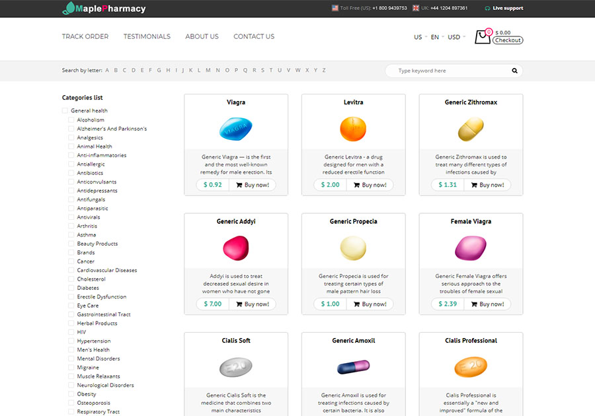Open the ABOUT US menu
This screenshot has height=416, width=595.
click(x=202, y=36)
